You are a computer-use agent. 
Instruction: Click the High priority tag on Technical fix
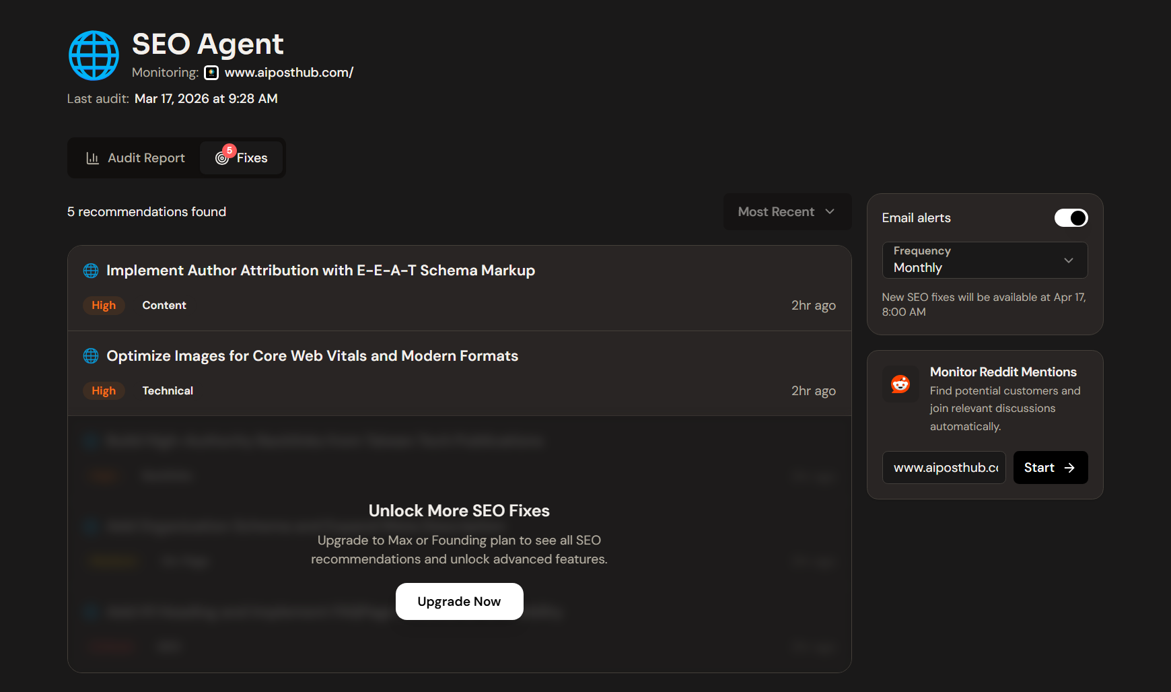coord(104,391)
